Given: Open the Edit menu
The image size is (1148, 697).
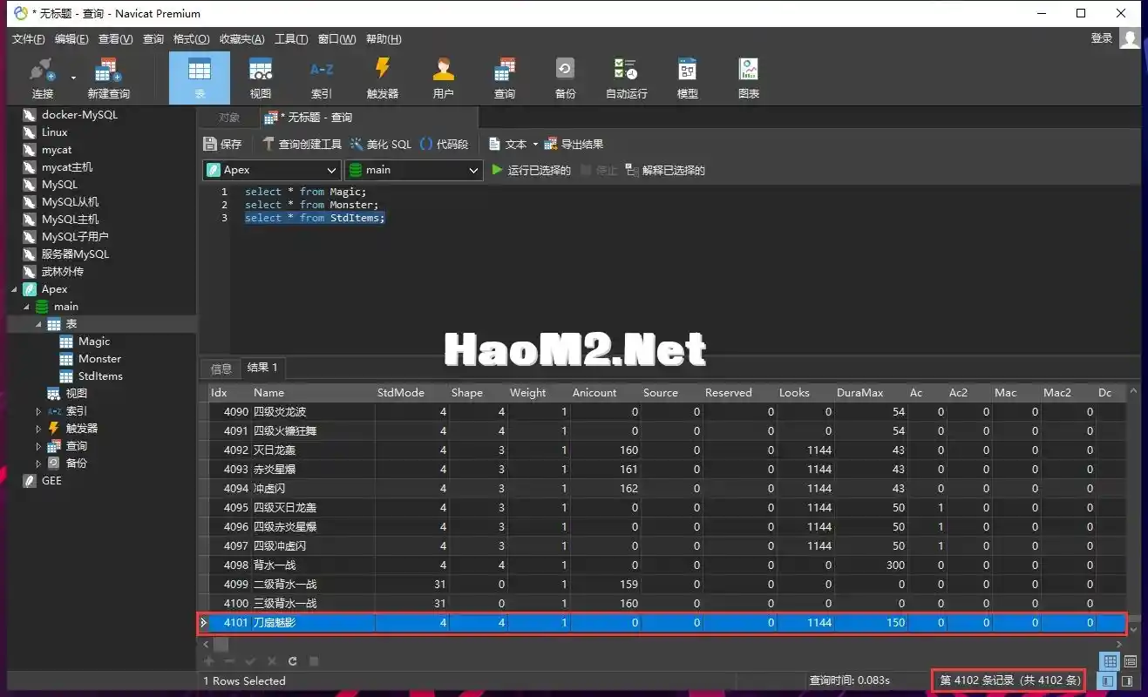Looking at the screenshot, I should pyautogui.click(x=71, y=39).
